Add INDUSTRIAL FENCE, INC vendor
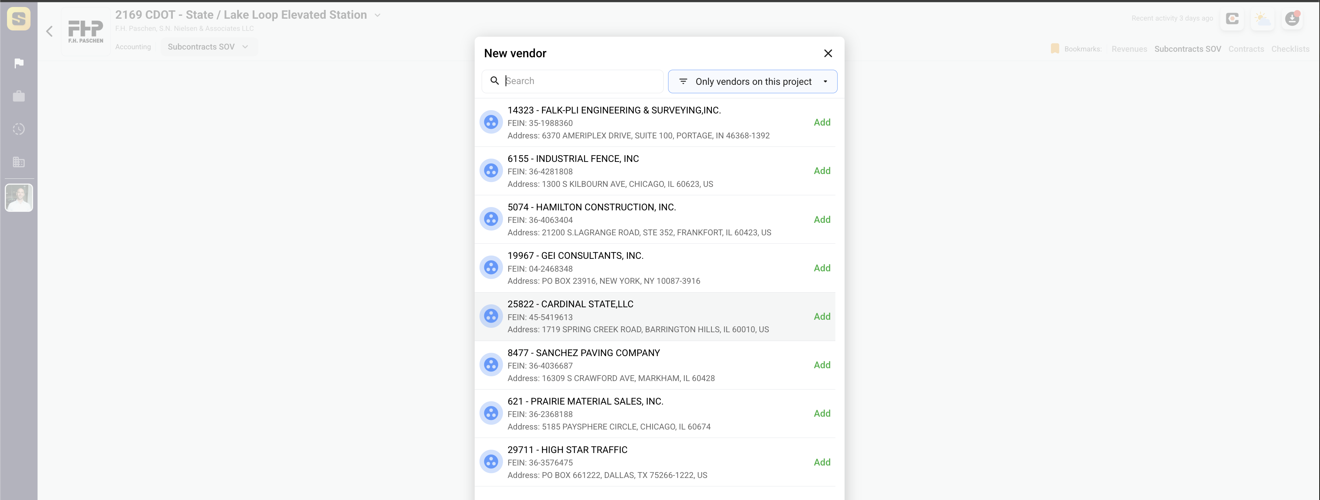The height and width of the screenshot is (500, 1320). coord(822,171)
